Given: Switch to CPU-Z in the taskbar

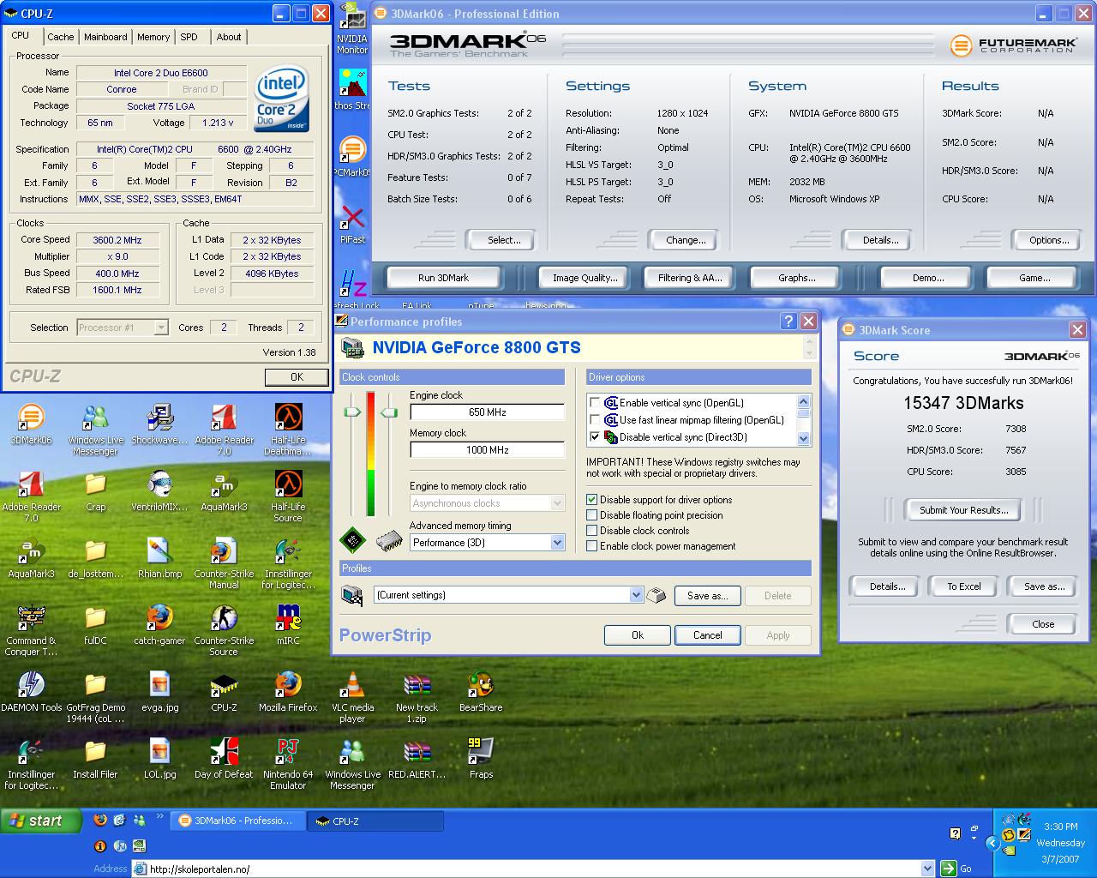Looking at the screenshot, I should pos(375,821).
